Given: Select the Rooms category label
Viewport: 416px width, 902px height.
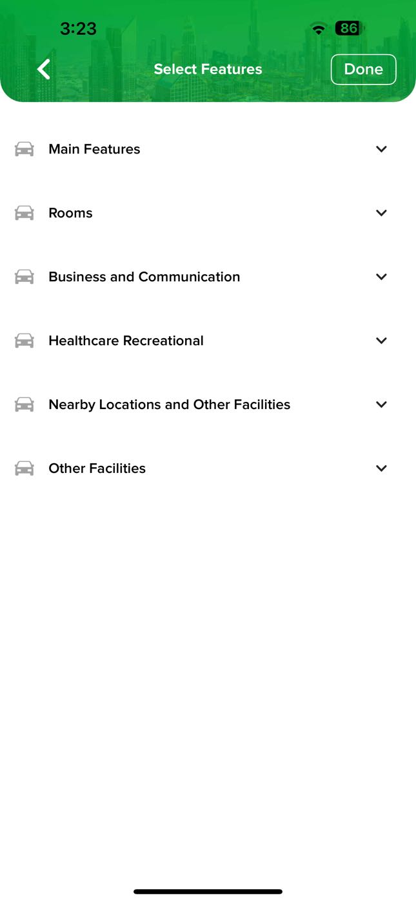Looking at the screenshot, I should (70, 213).
